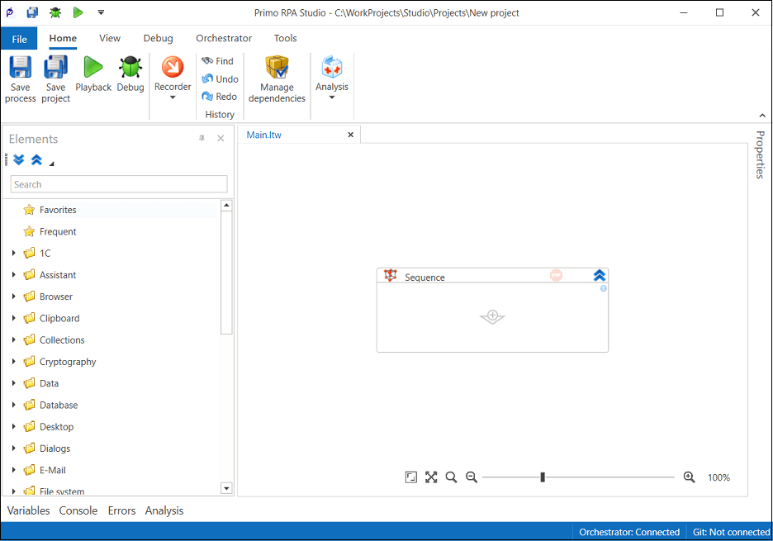This screenshot has height=541, width=773.
Task: Switch to the Orchestrator ribbon tab
Action: [224, 38]
